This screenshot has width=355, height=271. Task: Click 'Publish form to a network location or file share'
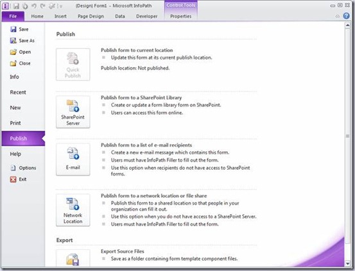click(x=153, y=196)
